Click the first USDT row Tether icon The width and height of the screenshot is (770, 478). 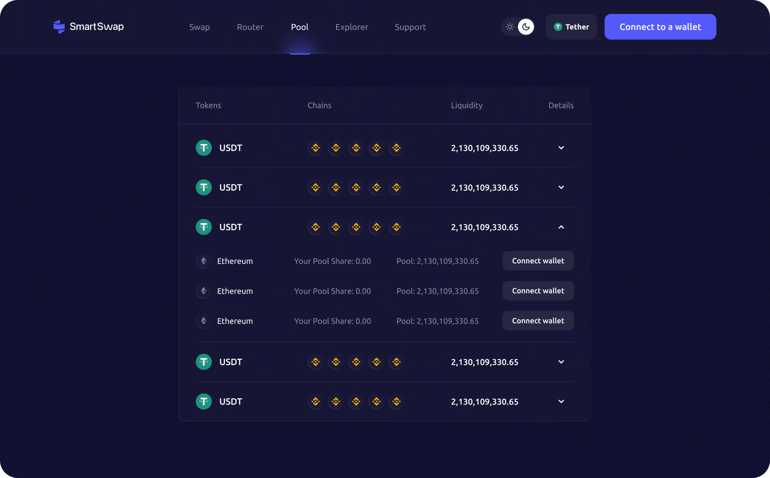point(204,148)
